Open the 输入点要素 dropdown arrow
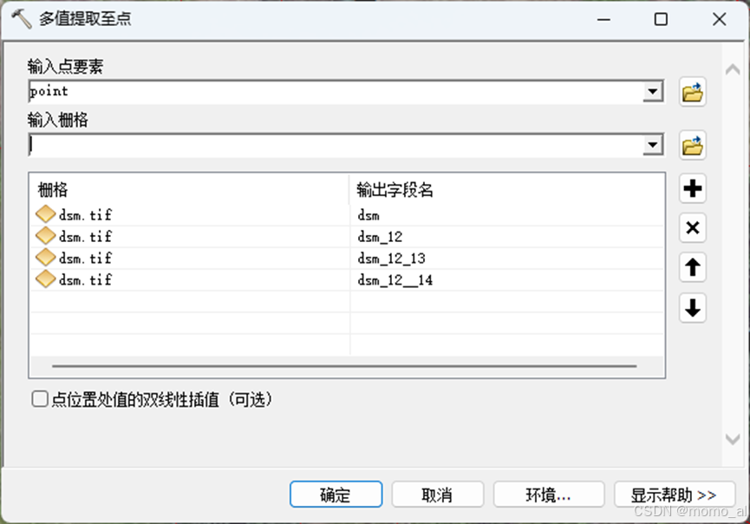750x524 pixels. click(x=652, y=91)
